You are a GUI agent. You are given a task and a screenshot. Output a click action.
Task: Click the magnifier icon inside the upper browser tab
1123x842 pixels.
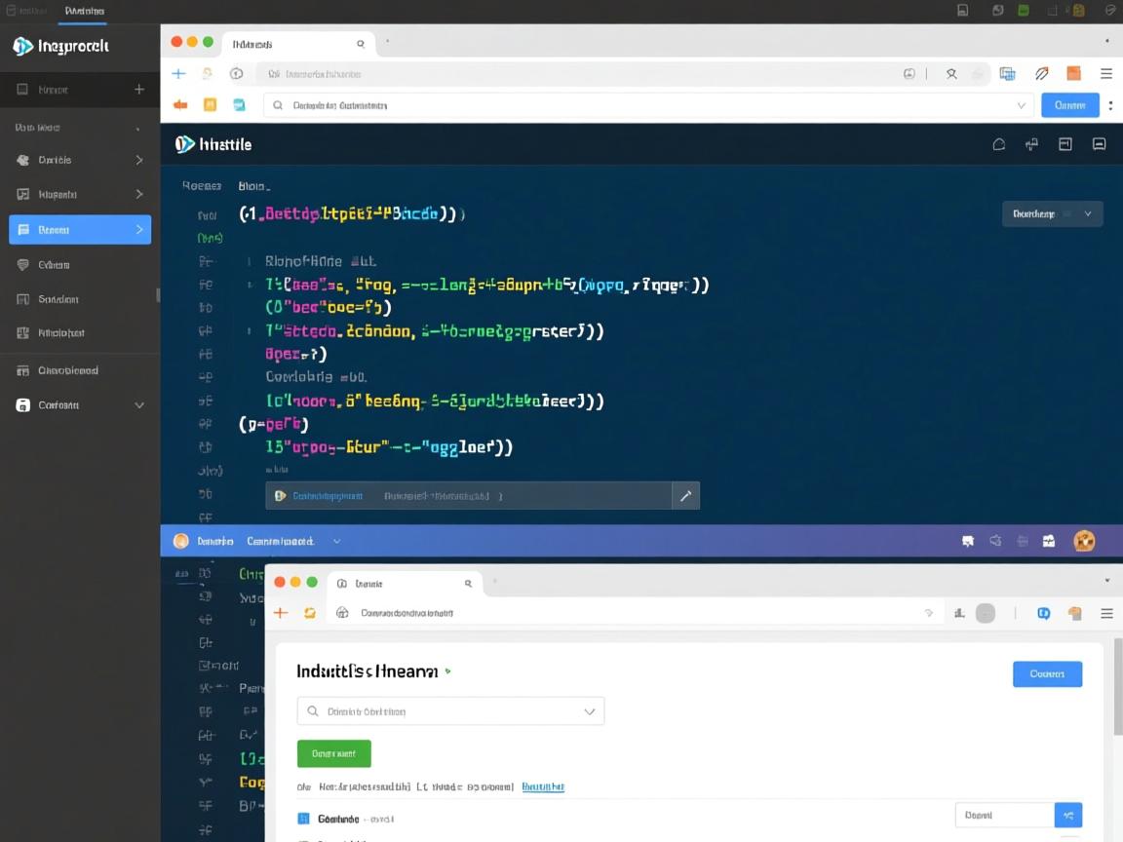click(361, 44)
